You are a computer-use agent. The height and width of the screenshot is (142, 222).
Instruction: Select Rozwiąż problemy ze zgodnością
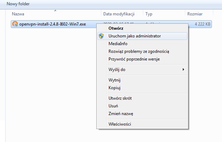pyautogui.click(x=139, y=51)
